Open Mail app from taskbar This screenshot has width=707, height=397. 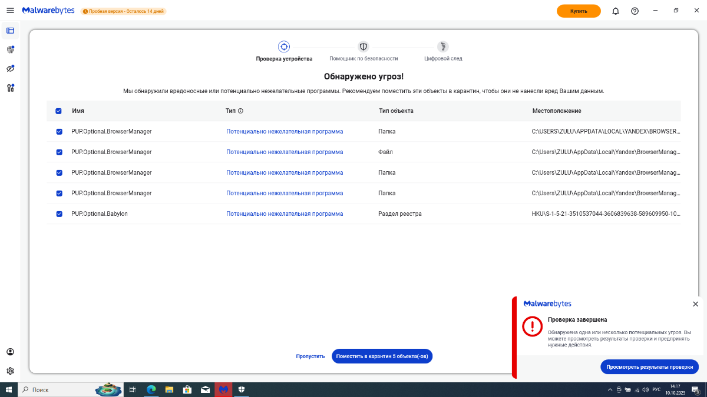click(206, 389)
